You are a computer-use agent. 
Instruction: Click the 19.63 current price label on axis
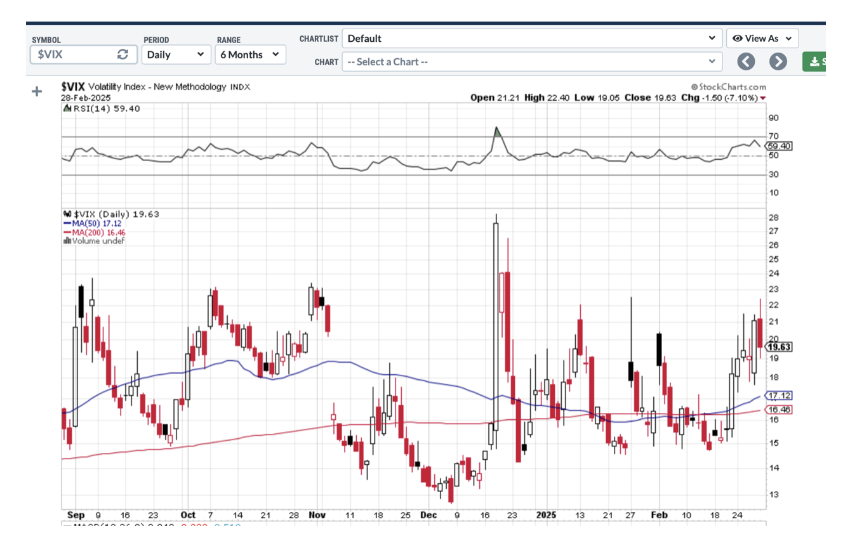tap(779, 347)
